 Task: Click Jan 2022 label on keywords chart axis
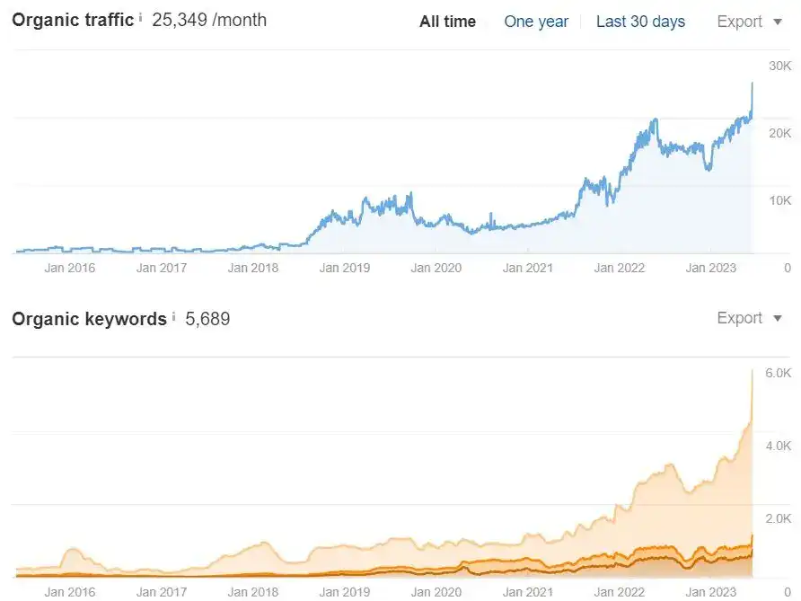click(x=620, y=592)
